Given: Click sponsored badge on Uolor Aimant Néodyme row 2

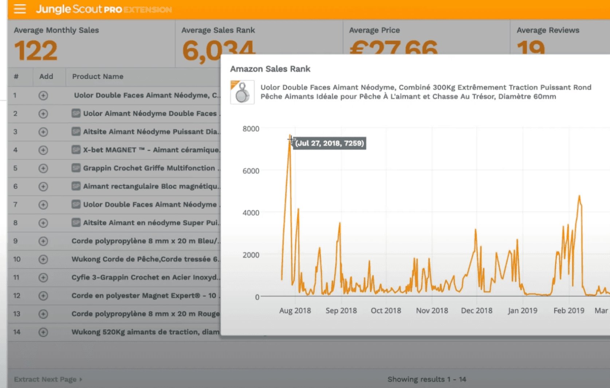Looking at the screenshot, I should [x=76, y=113].
